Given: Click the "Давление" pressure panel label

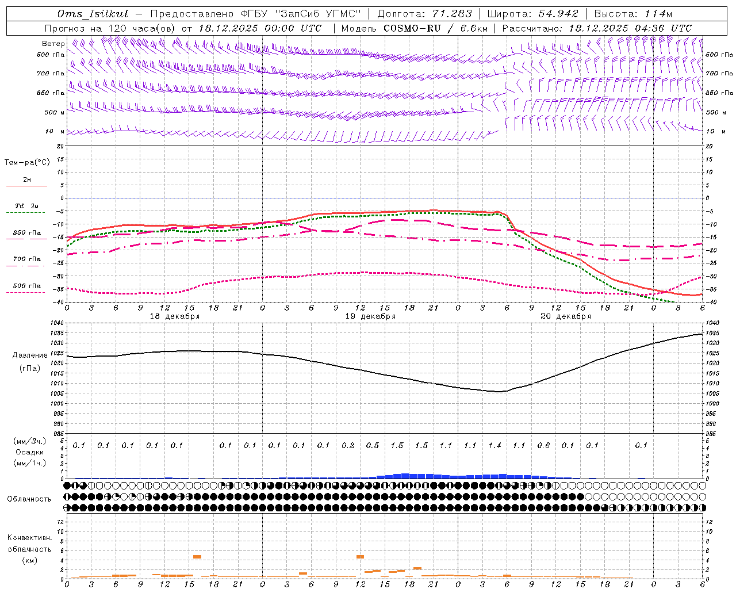Looking at the screenshot, I should 30,355.
